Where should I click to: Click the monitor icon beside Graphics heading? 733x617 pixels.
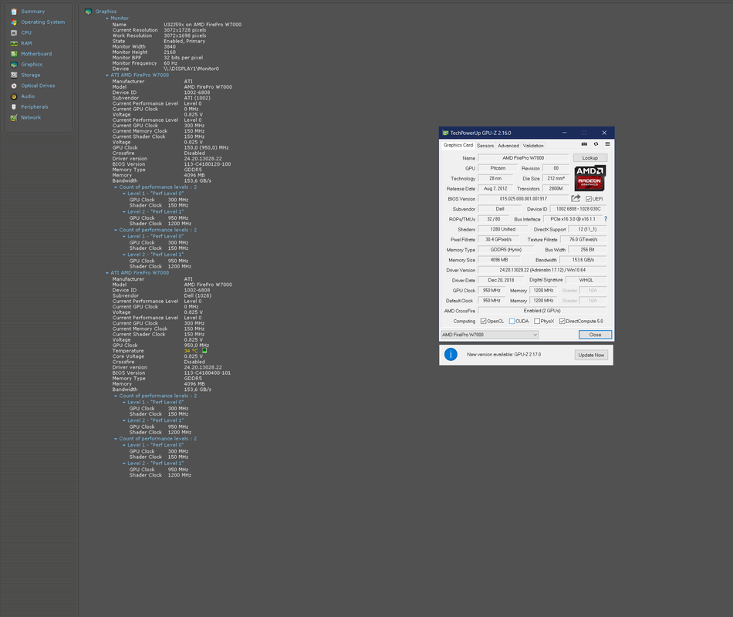[x=88, y=12]
